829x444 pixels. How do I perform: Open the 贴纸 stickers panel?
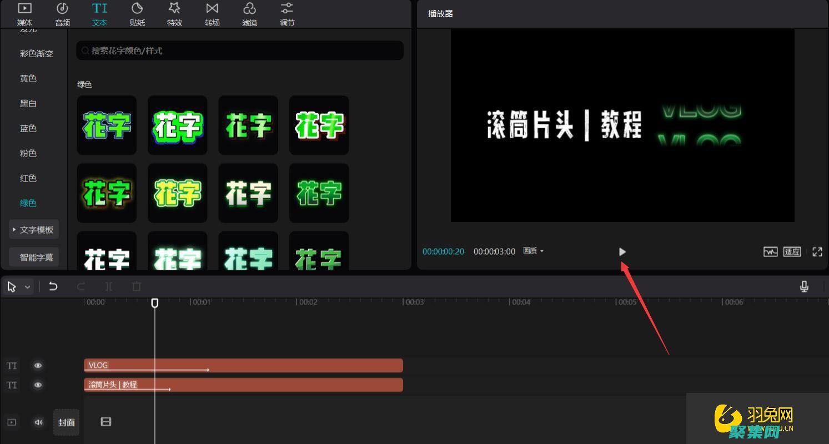137,13
